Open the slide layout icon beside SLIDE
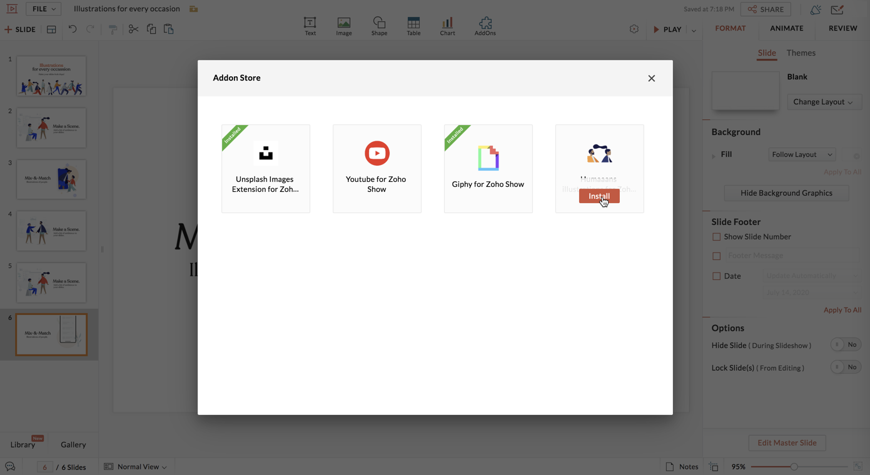The image size is (870, 475). click(51, 29)
